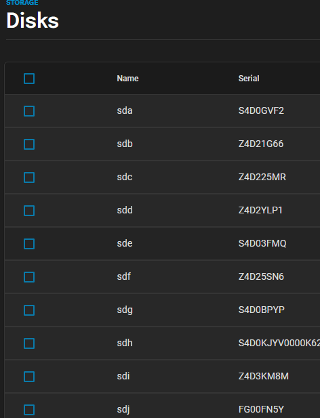Sort disks by the Name column header

click(x=127, y=79)
